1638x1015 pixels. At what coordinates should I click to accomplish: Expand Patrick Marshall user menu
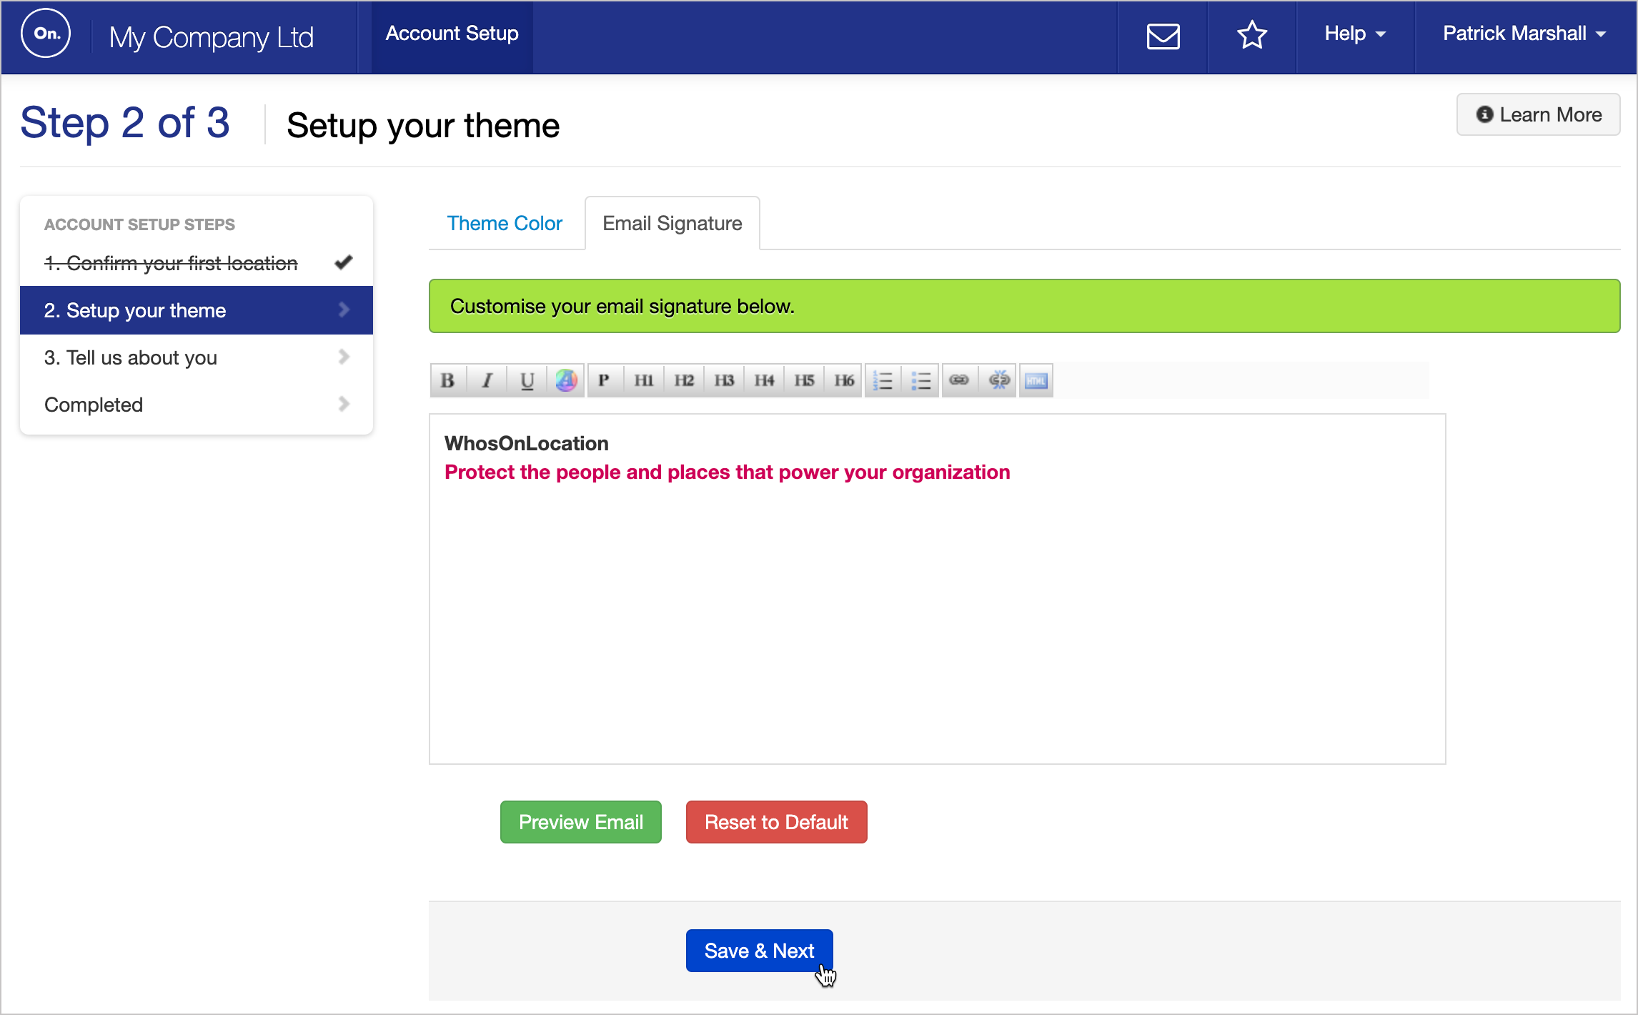[1524, 34]
